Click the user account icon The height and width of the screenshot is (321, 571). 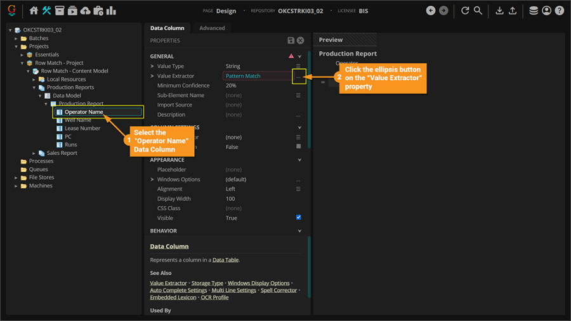pos(546,11)
